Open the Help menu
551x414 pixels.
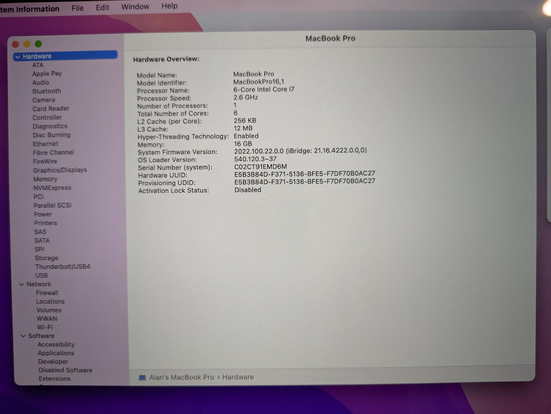[169, 6]
